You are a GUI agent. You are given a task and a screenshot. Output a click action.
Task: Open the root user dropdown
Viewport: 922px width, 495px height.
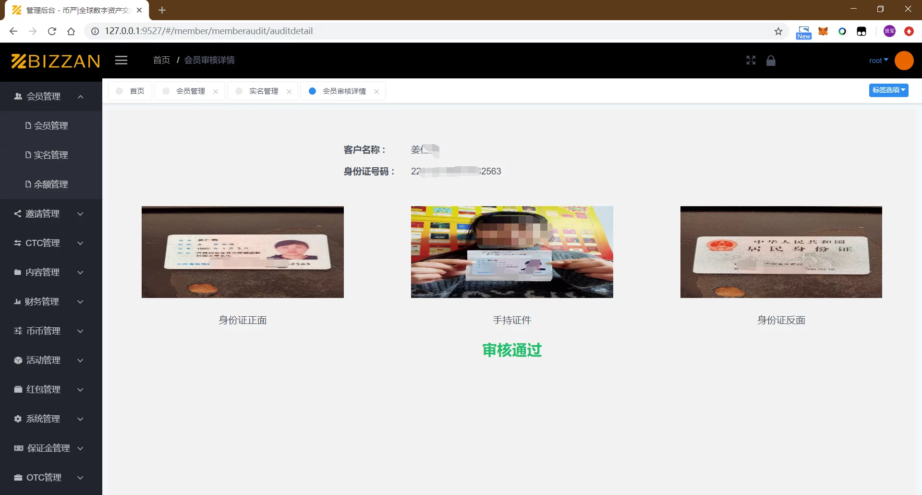pos(878,60)
